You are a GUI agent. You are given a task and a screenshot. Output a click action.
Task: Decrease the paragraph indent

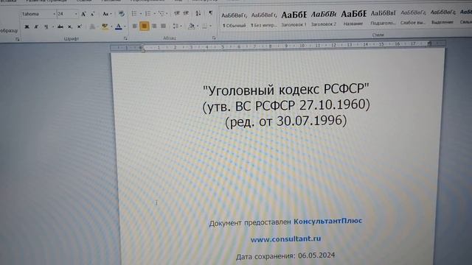177,13
